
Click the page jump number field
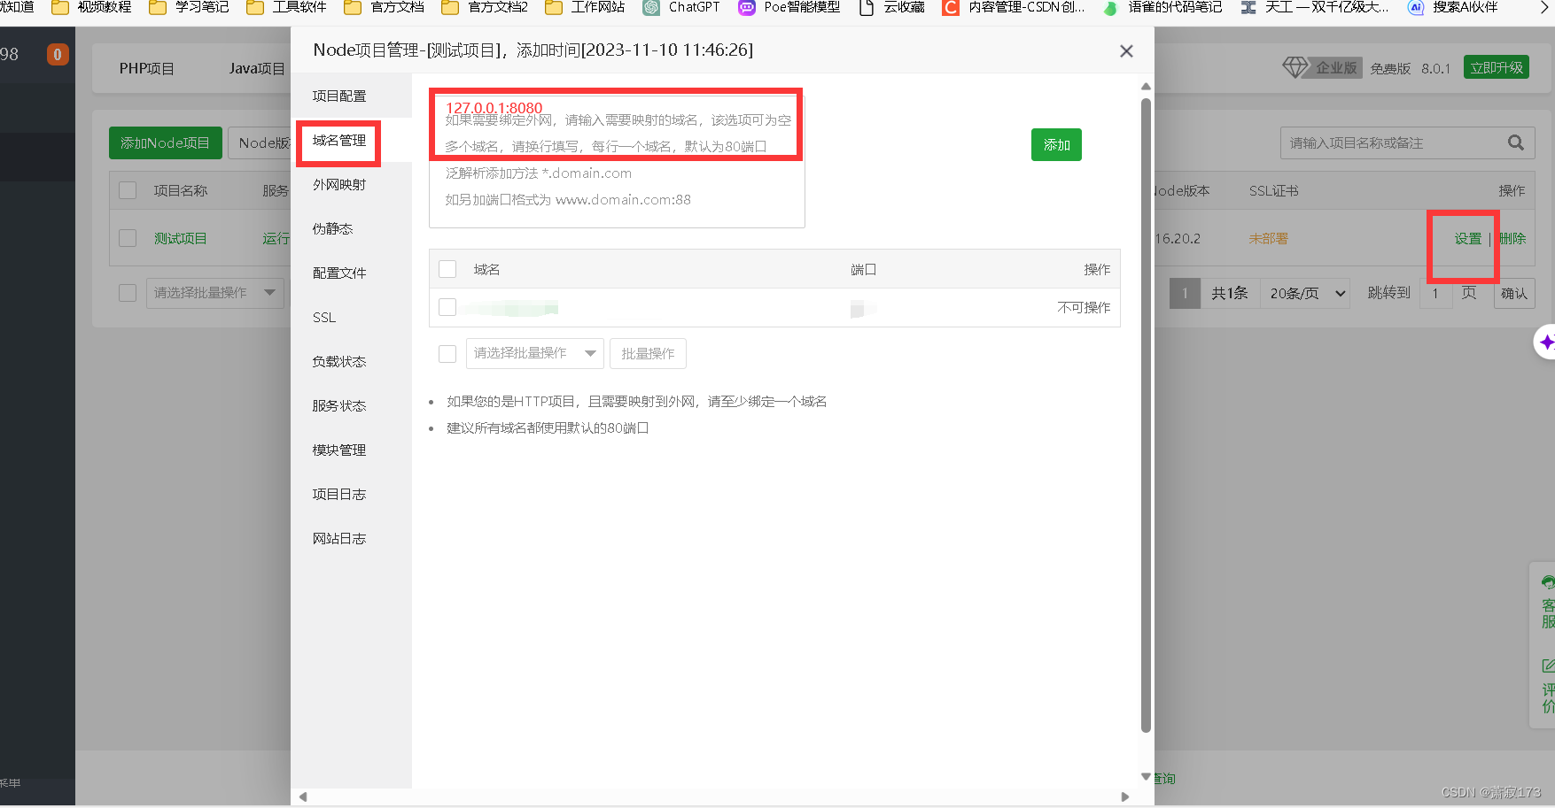[x=1435, y=293]
